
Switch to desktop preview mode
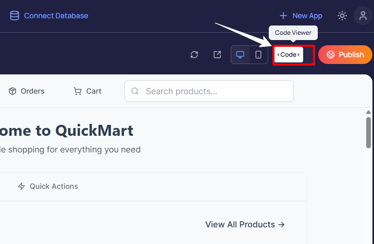click(x=240, y=55)
